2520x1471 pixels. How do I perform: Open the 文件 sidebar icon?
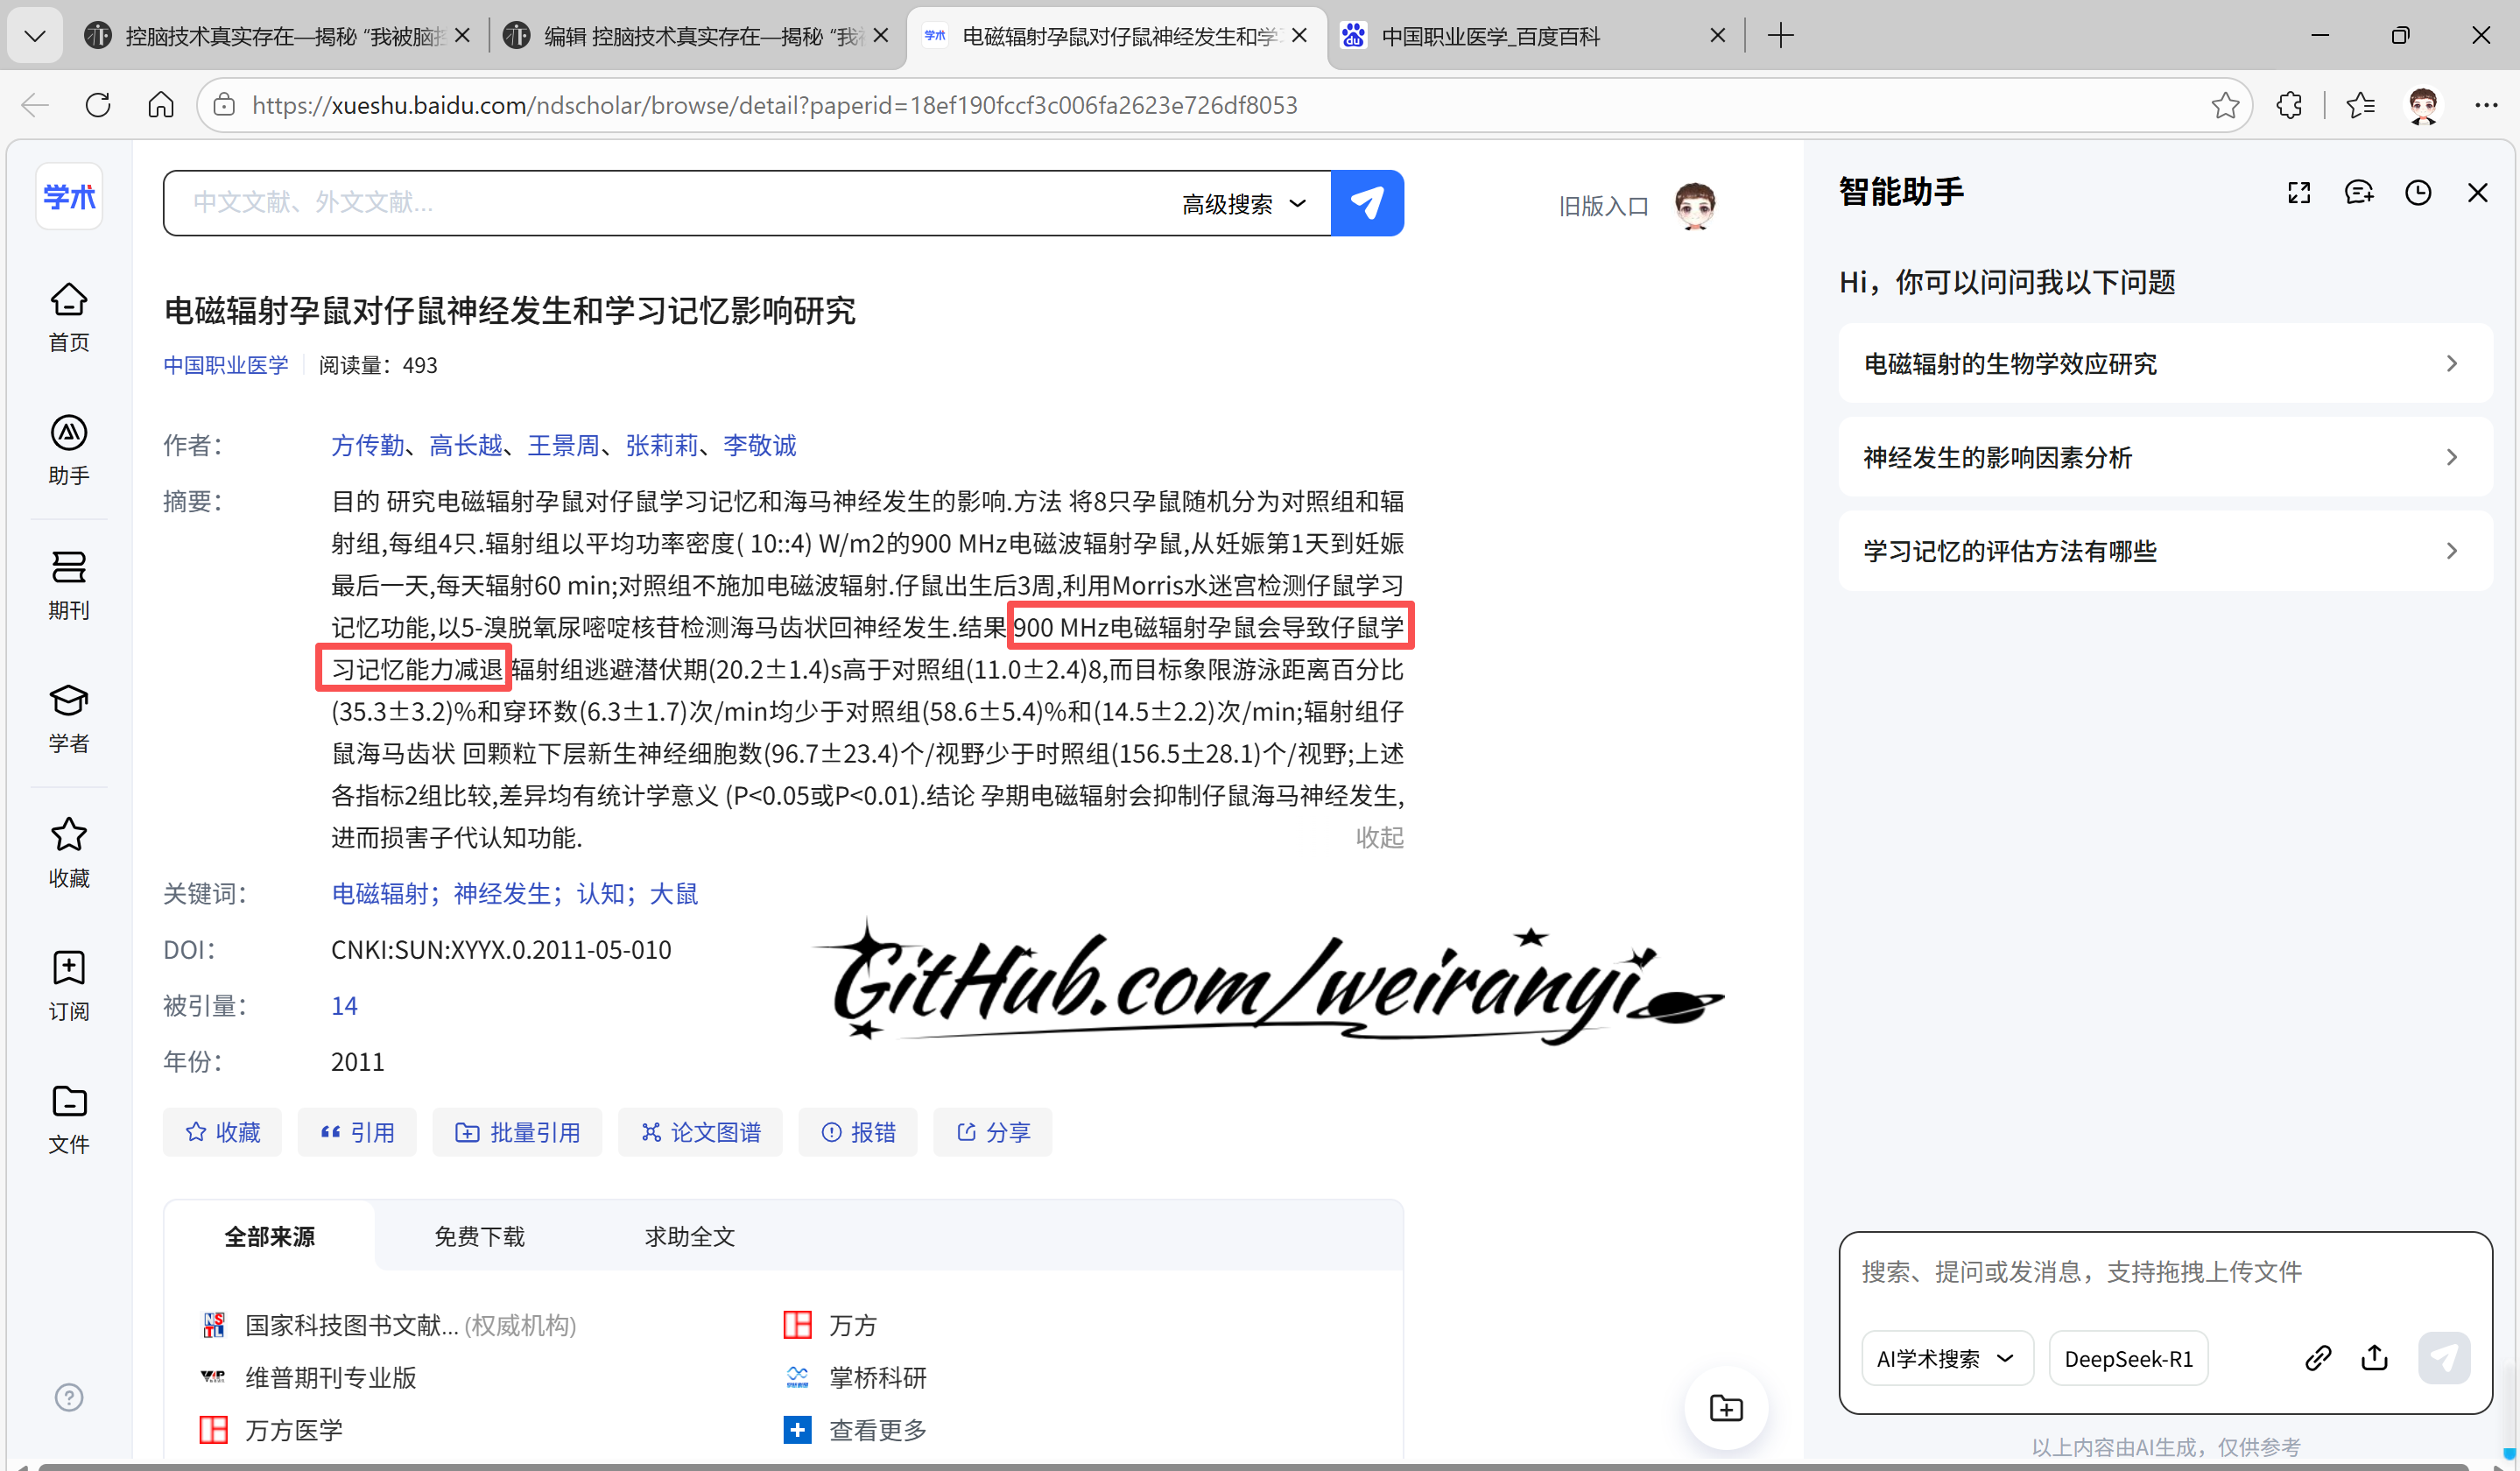click(x=68, y=1118)
